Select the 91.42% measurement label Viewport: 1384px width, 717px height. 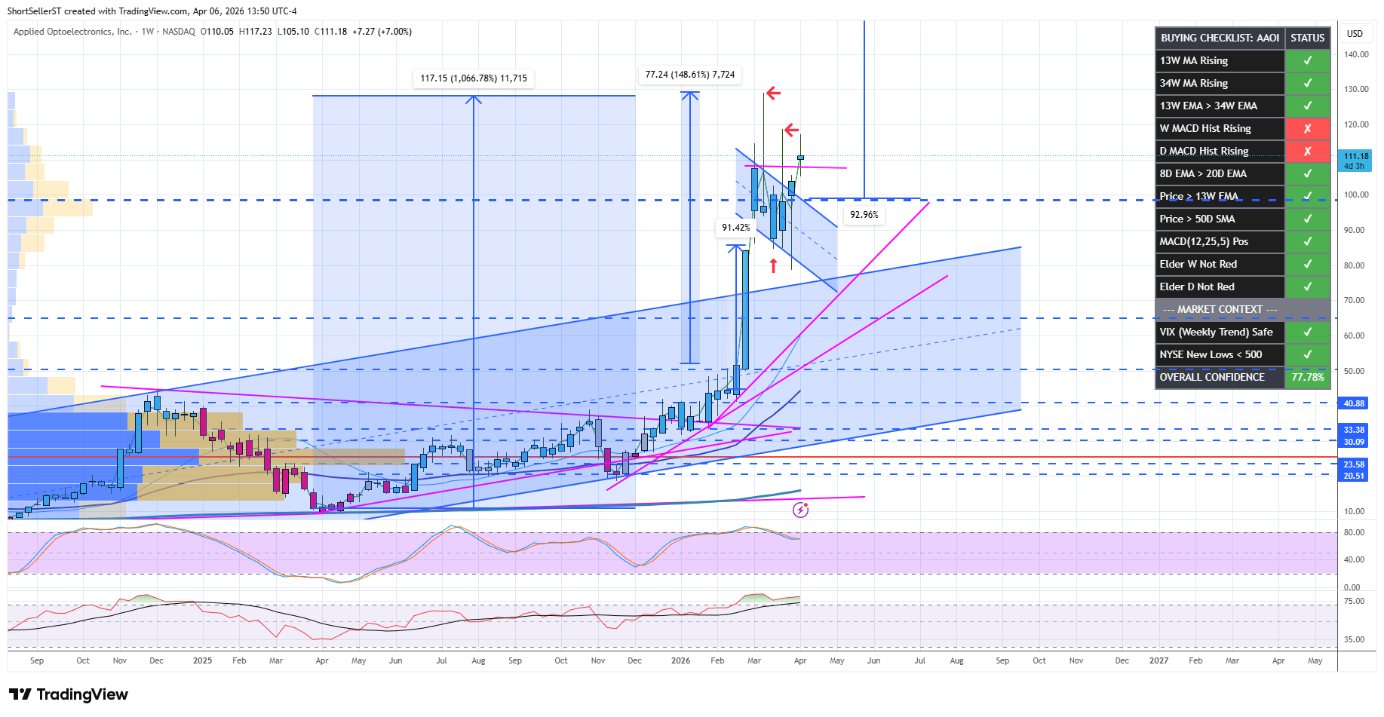tap(735, 228)
